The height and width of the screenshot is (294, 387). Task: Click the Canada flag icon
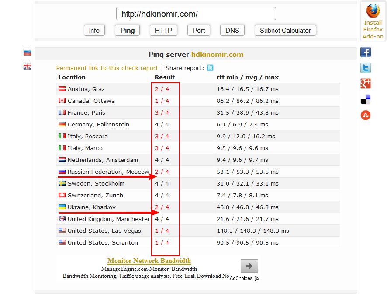click(62, 100)
